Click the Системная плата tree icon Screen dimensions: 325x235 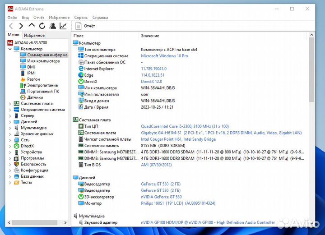coord(16,103)
